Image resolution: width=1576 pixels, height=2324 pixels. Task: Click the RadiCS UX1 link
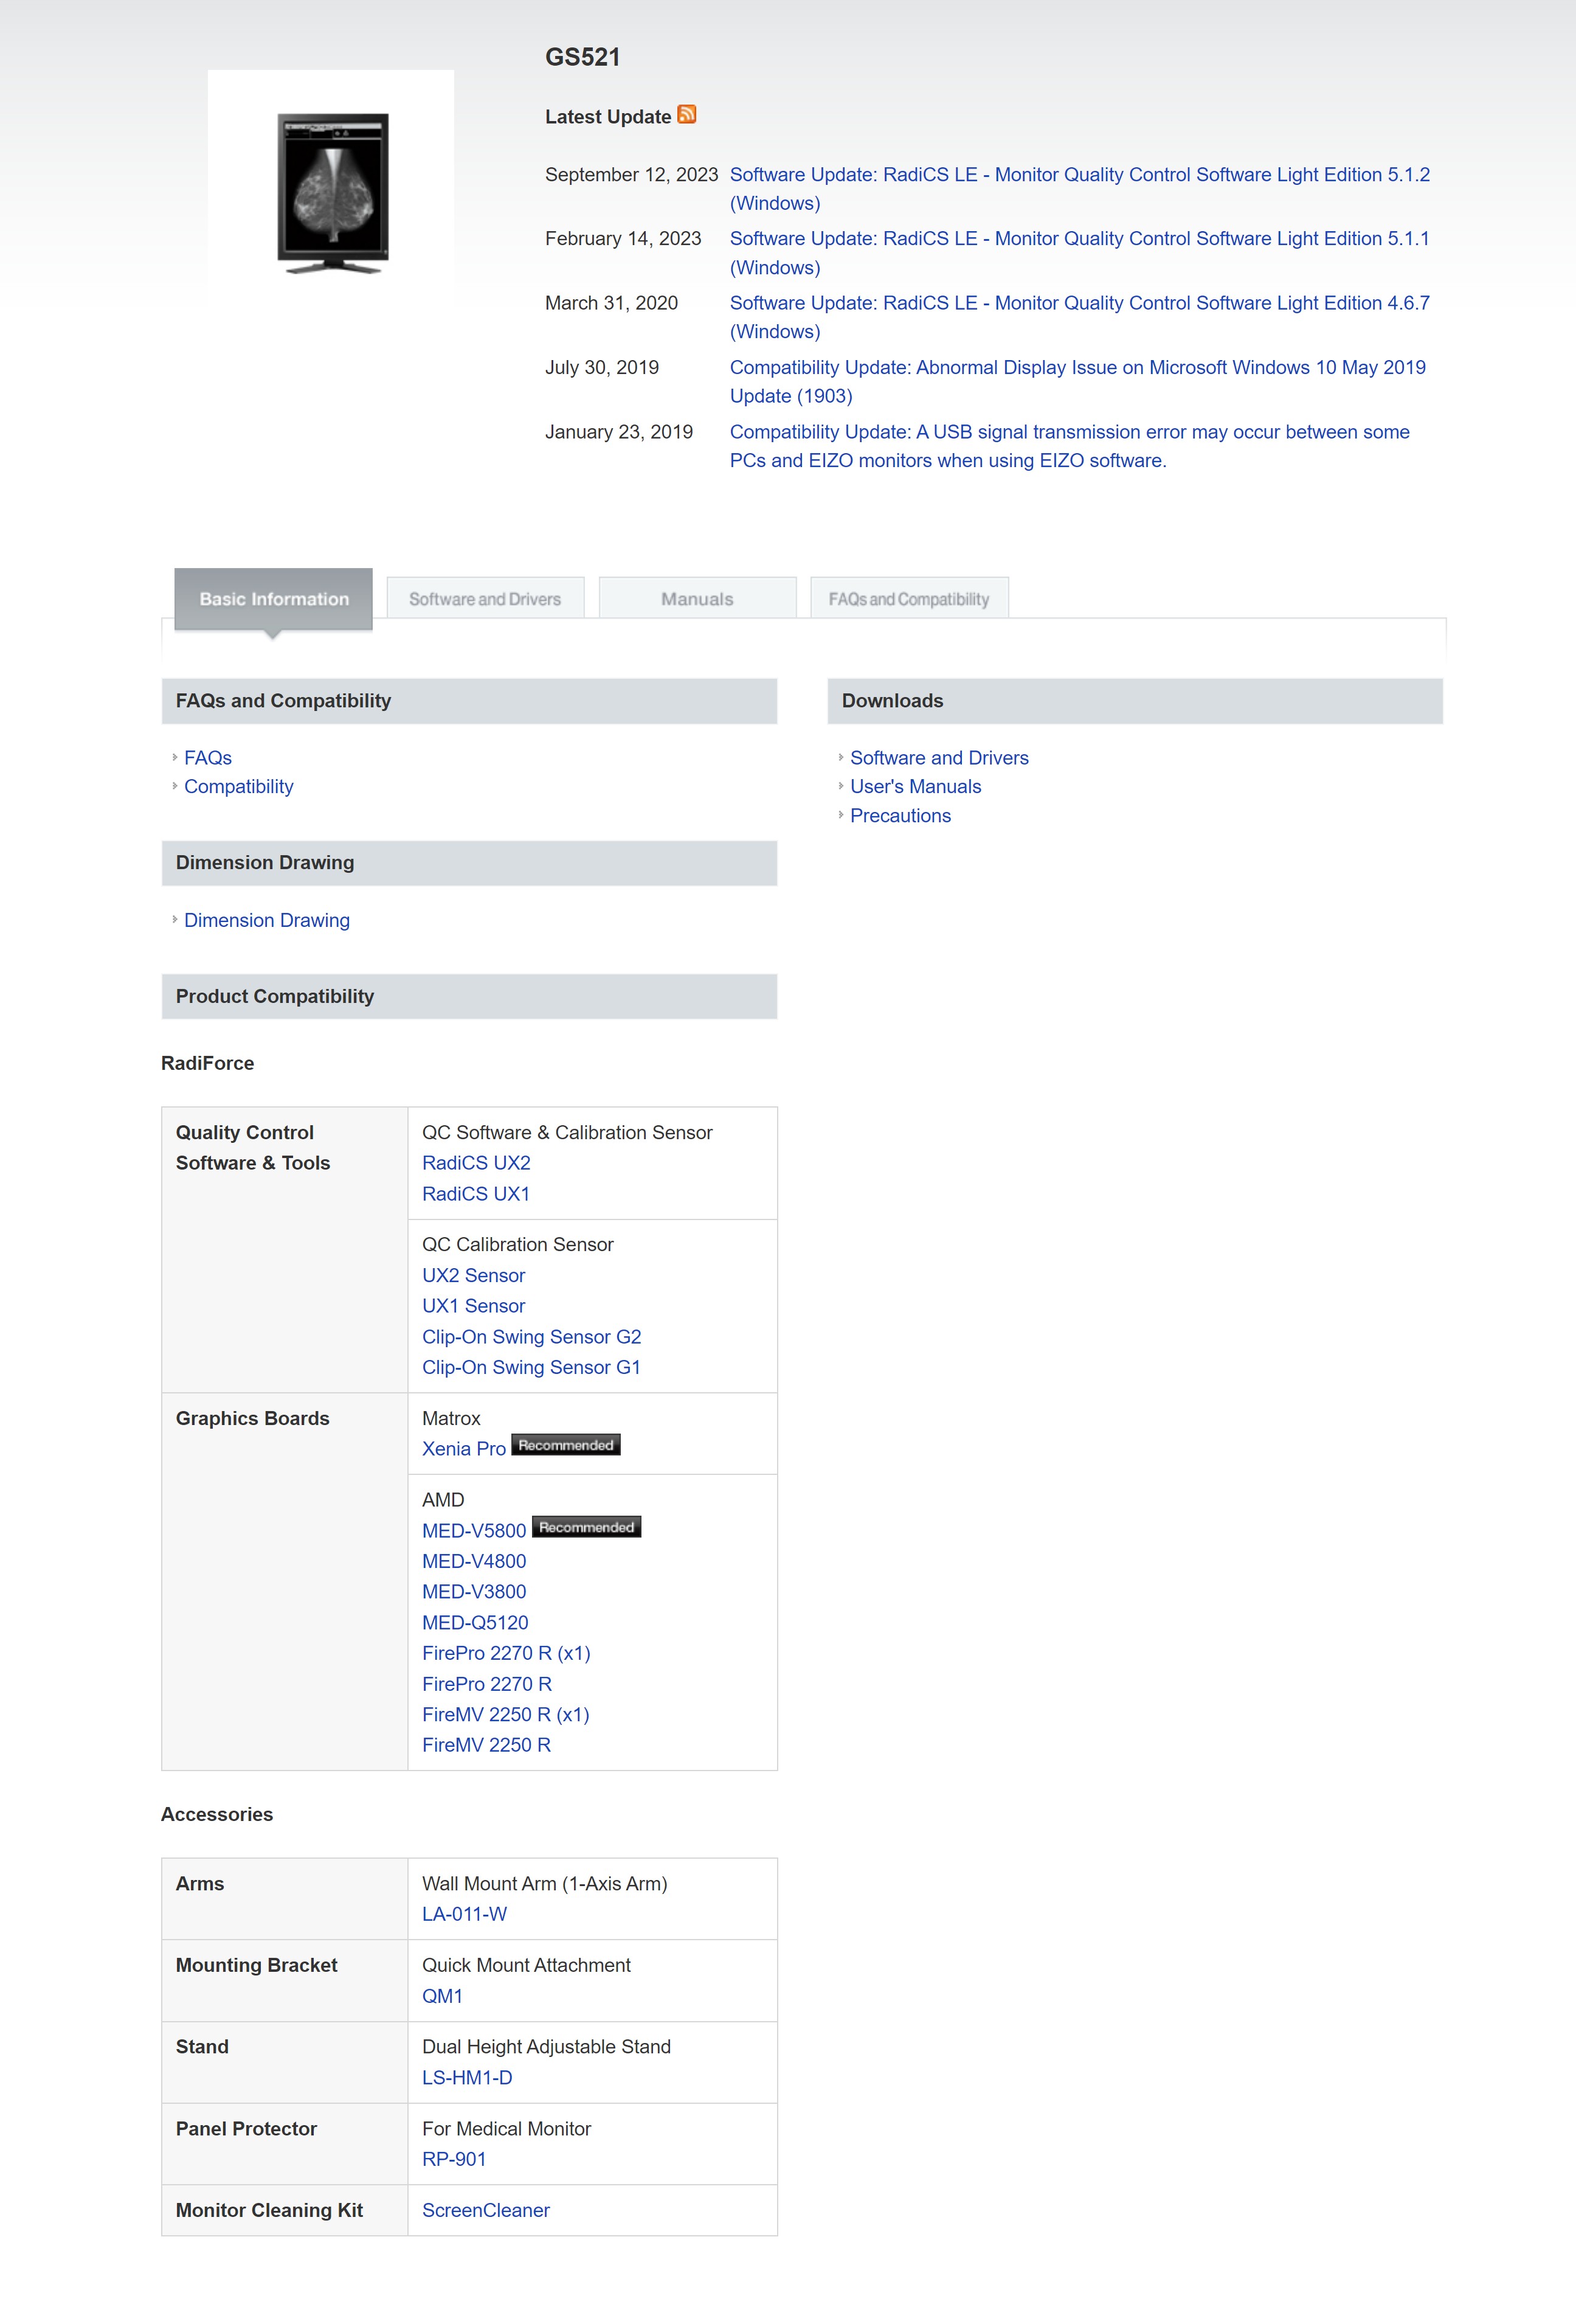(475, 1194)
